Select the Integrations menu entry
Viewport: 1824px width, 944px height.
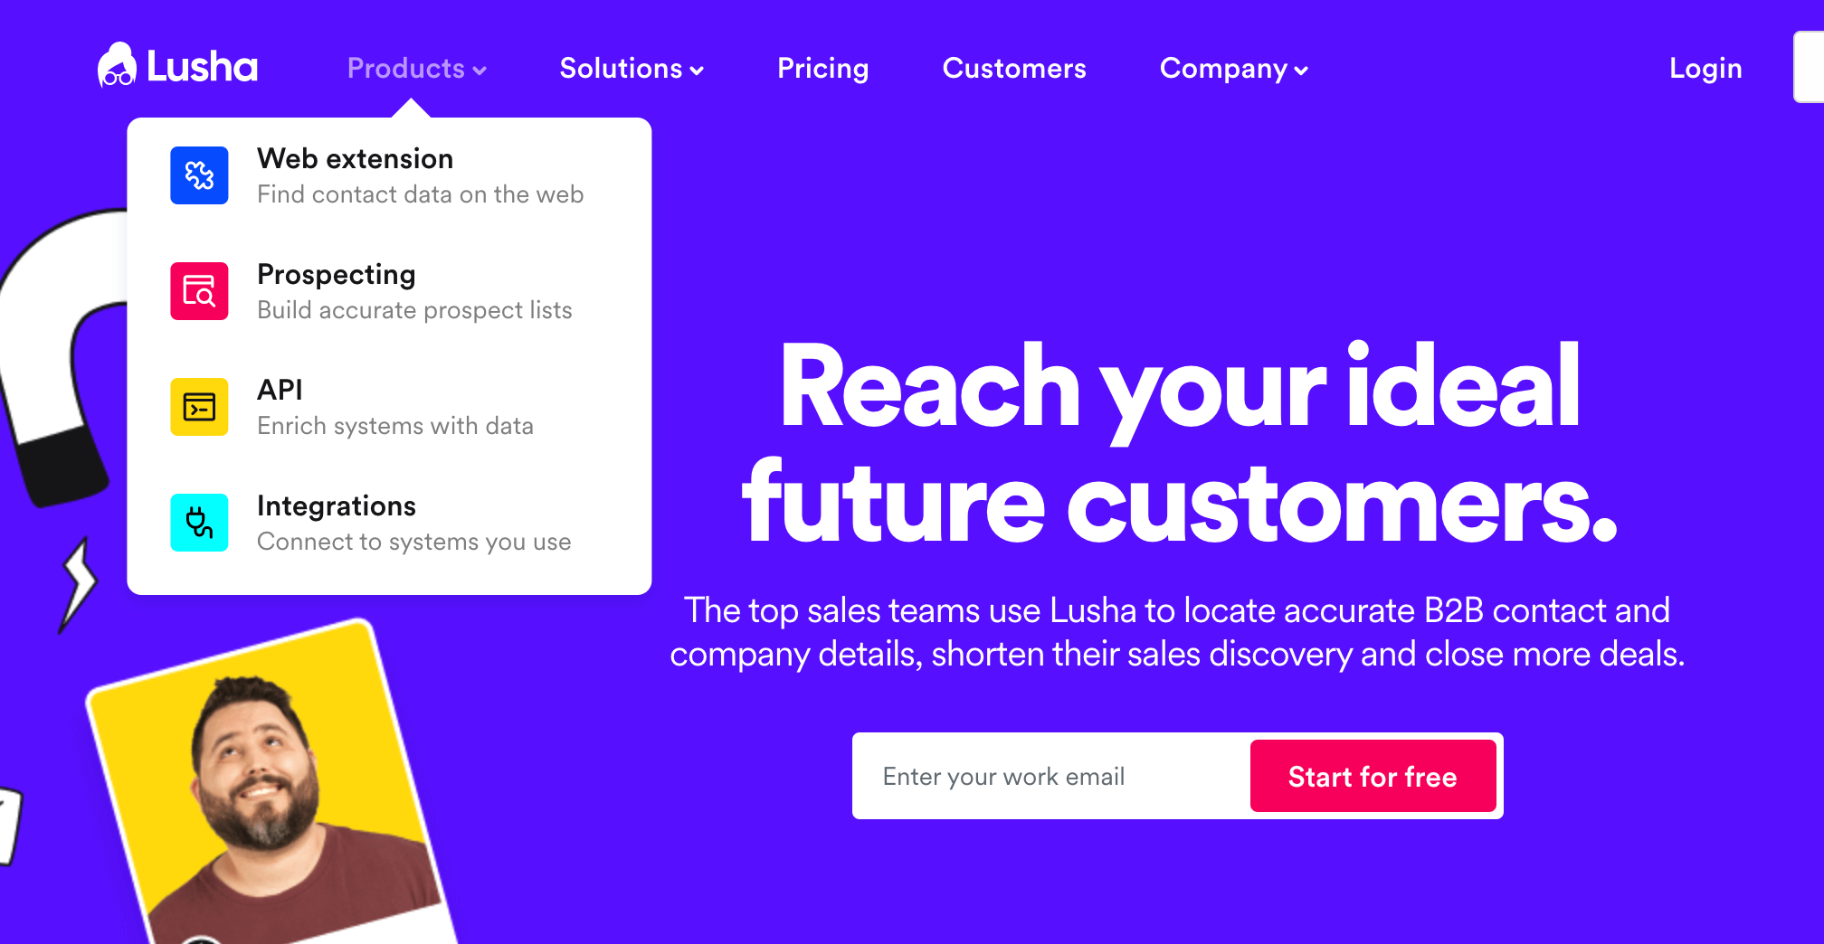[336, 505]
